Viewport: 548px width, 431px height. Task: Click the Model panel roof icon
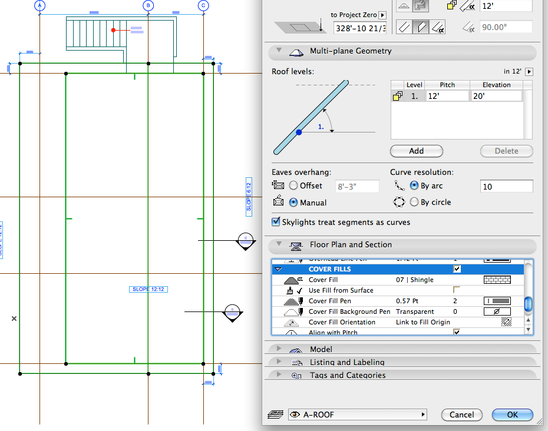coord(296,350)
